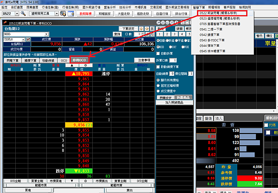Click the down-triangle button below price ladder
The image size is (278, 193).
tap(72, 181)
